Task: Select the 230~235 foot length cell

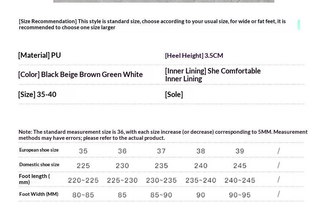Action: tap(162, 180)
